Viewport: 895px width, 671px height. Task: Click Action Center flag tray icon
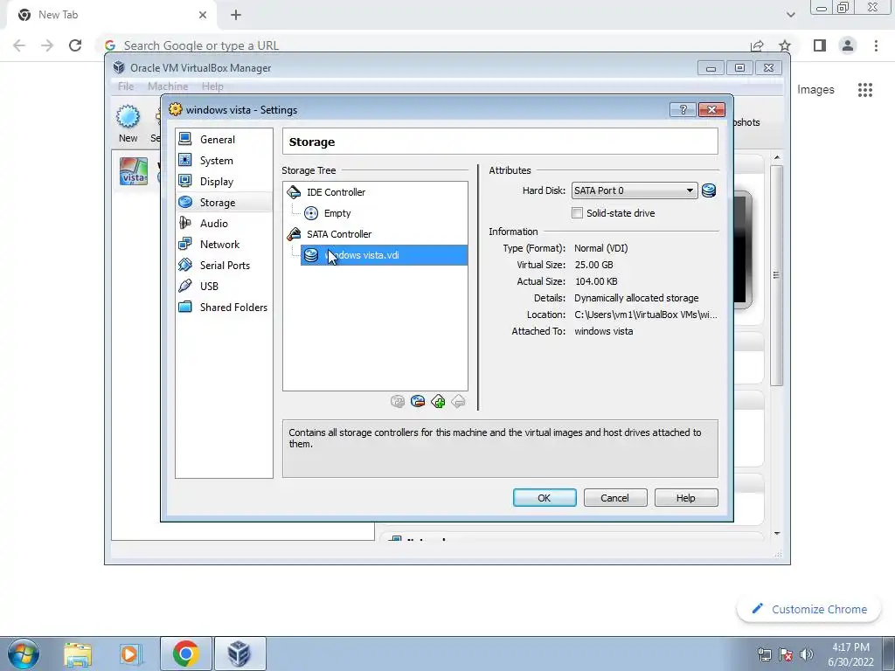pyautogui.click(x=786, y=654)
